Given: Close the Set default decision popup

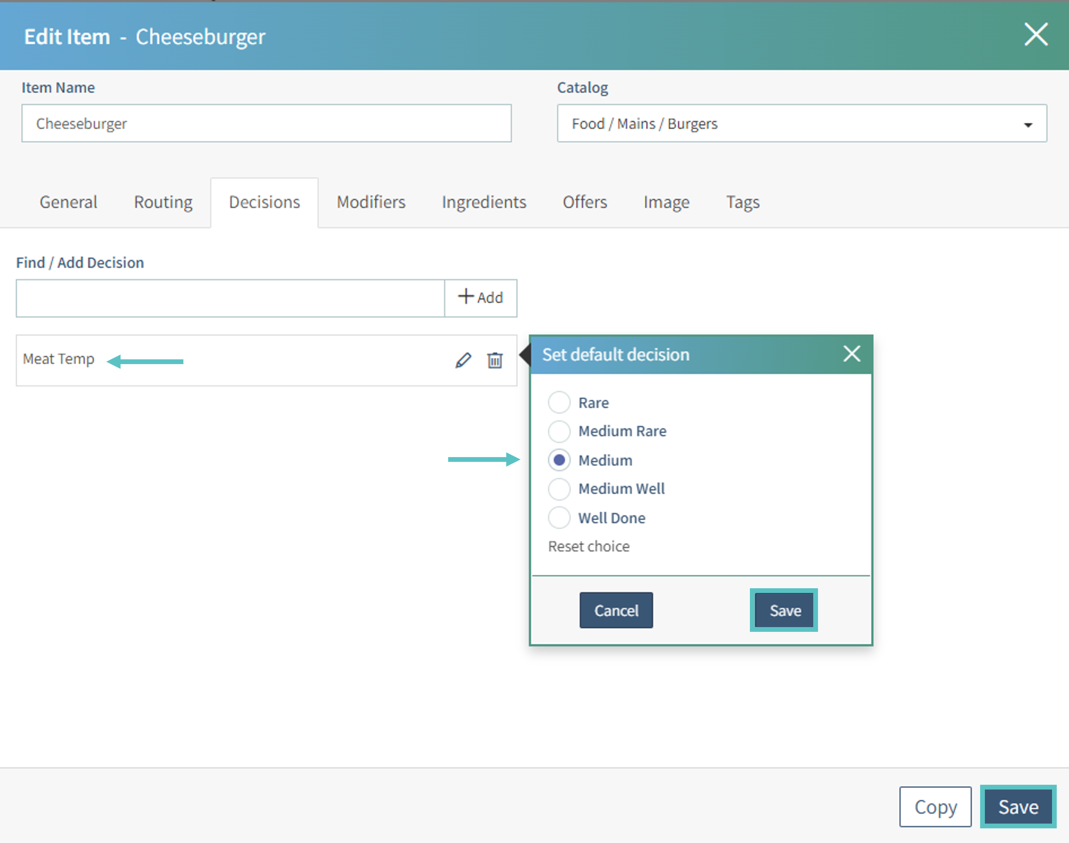Looking at the screenshot, I should pos(851,354).
